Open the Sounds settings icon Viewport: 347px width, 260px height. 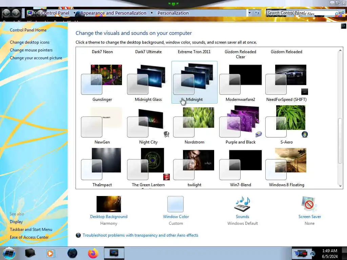(x=242, y=204)
